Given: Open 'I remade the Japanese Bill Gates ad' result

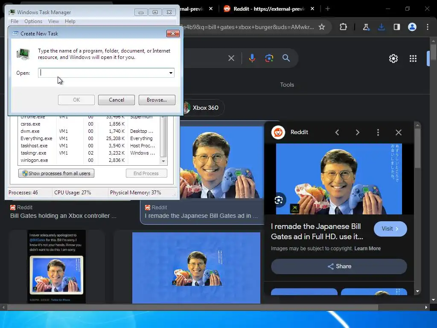Looking at the screenshot, I should point(201,216).
